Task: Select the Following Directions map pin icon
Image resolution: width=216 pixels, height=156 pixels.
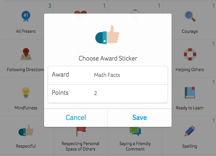Action: point(26,54)
